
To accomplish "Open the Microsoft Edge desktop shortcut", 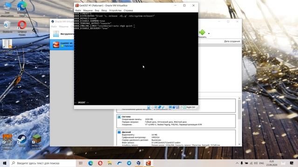I will coord(22,8).
